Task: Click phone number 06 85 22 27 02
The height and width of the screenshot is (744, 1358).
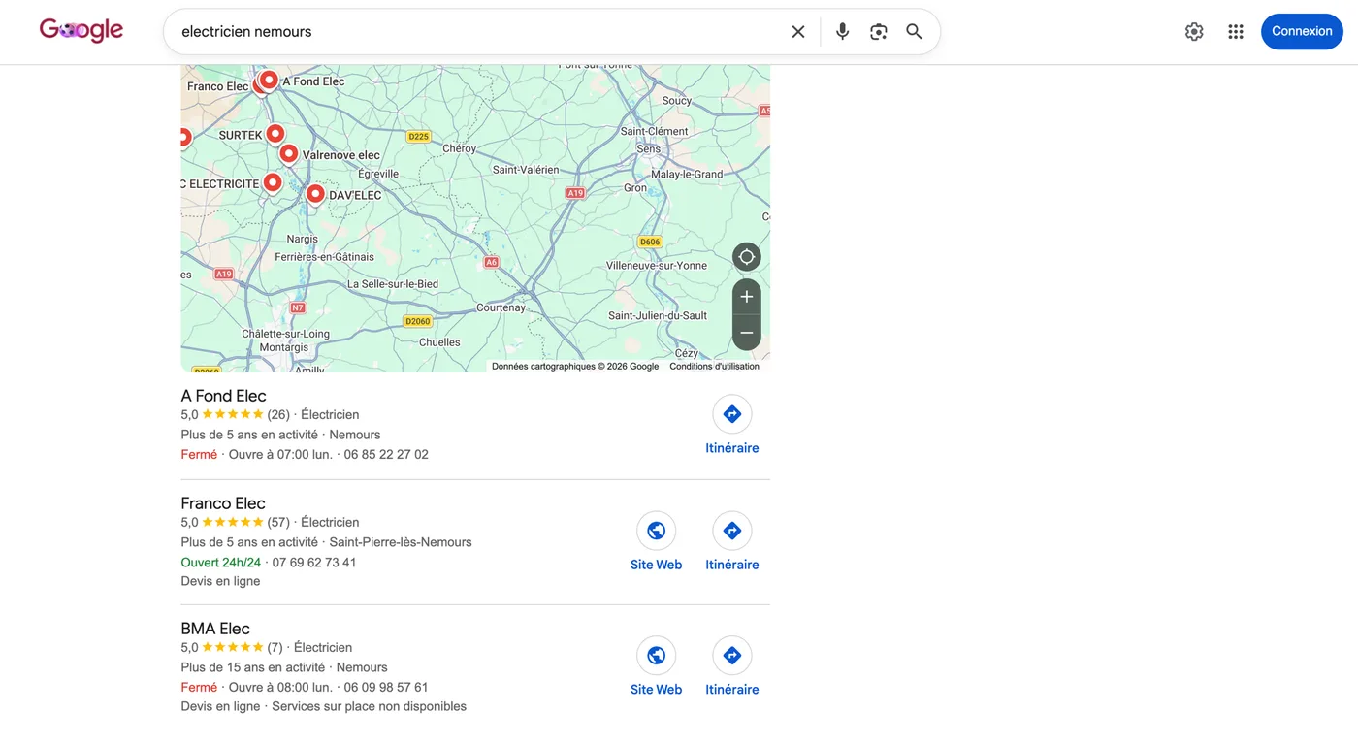Action: click(386, 454)
